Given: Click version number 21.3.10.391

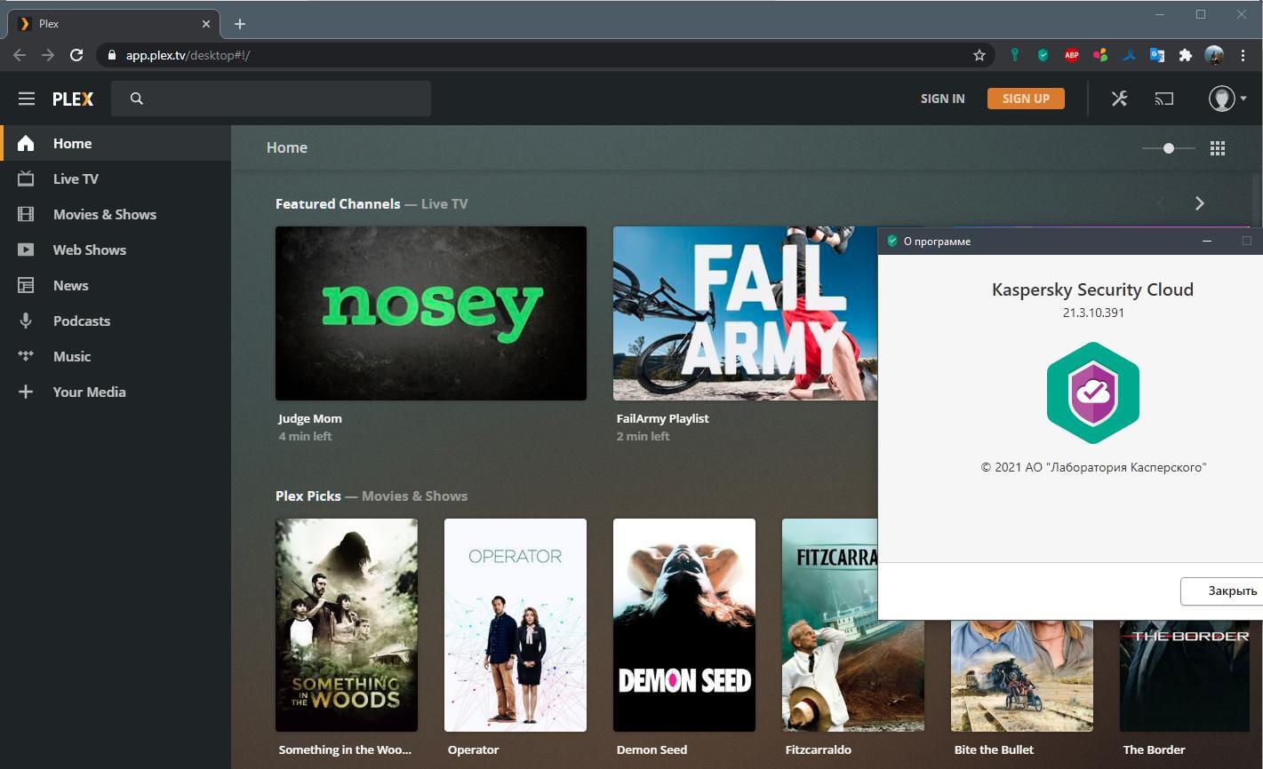Looking at the screenshot, I should coord(1093,313).
